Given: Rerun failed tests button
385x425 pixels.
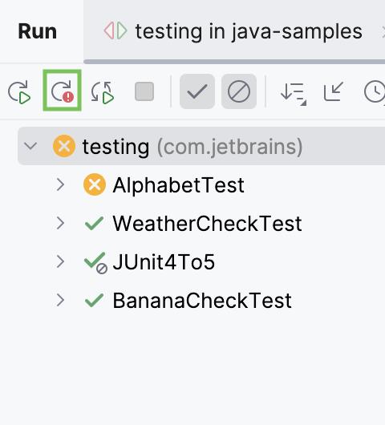Looking at the screenshot, I should point(62,91).
